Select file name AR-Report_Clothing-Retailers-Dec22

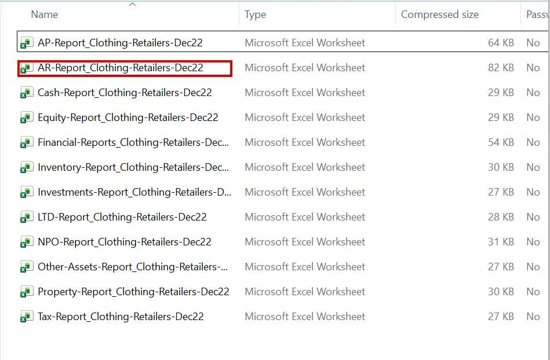click(x=121, y=68)
